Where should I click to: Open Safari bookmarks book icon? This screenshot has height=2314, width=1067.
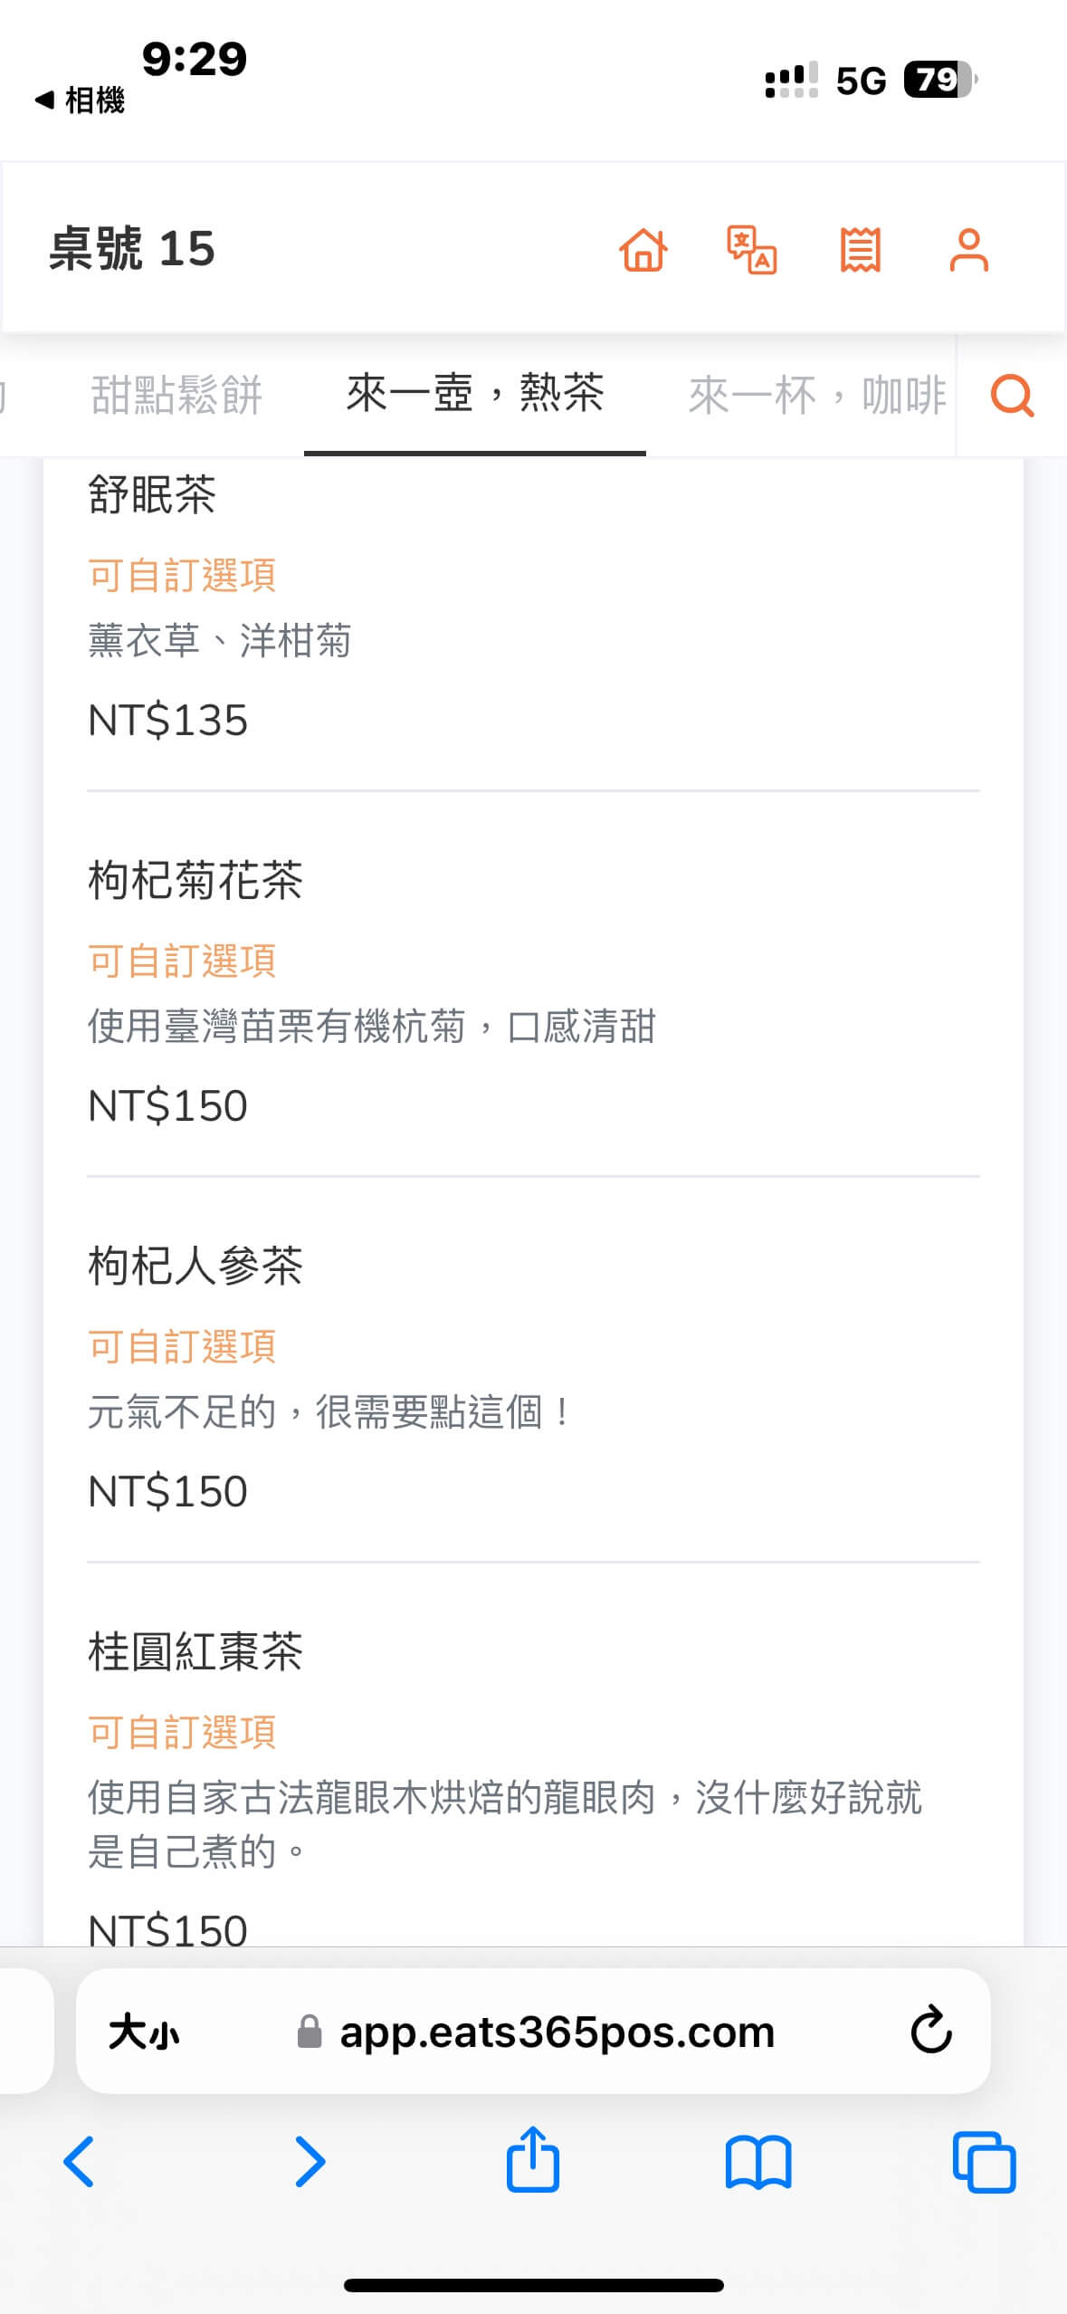pyautogui.click(x=758, y=2162)
